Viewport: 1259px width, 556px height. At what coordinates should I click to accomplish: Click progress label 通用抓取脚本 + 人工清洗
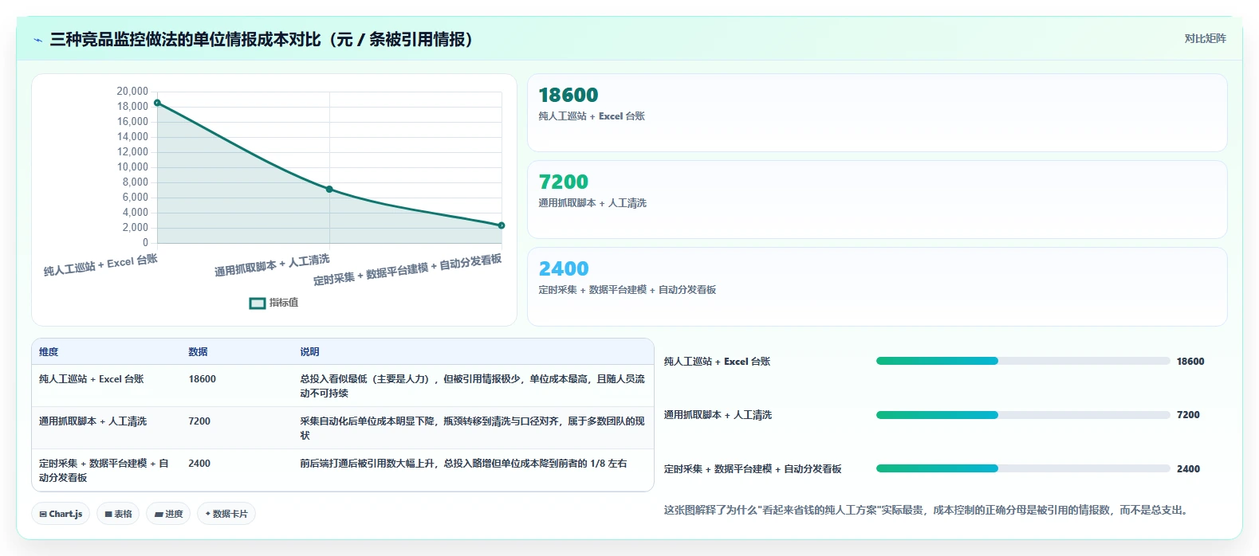[x=718, y=415]
